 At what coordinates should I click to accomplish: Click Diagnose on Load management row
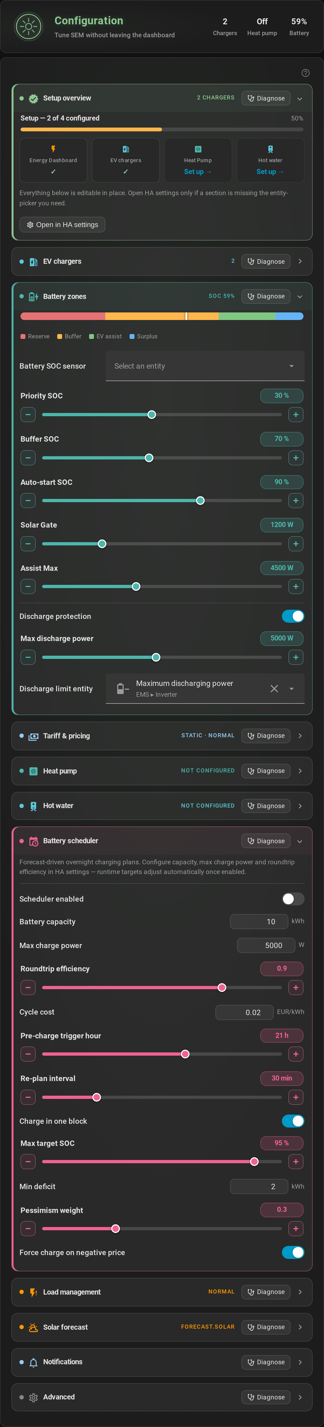[x=266, y=1292]
